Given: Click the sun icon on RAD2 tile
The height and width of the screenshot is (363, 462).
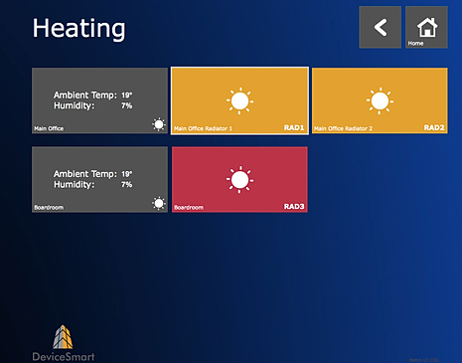Looking at the screenshot, I should (380, 100).
